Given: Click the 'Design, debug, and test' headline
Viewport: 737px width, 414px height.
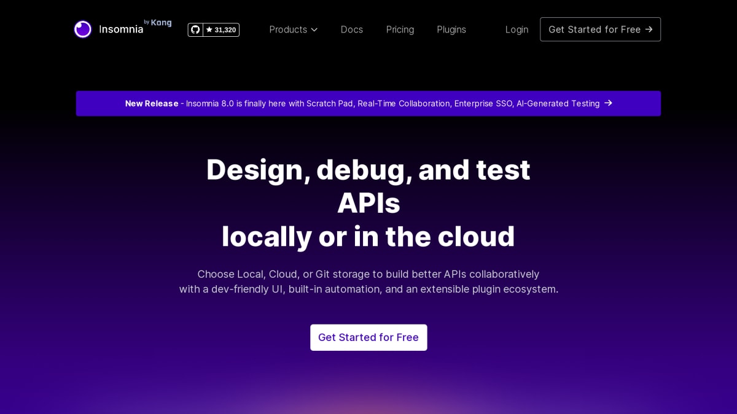Looking at the screenshot, I should point(368,170).
